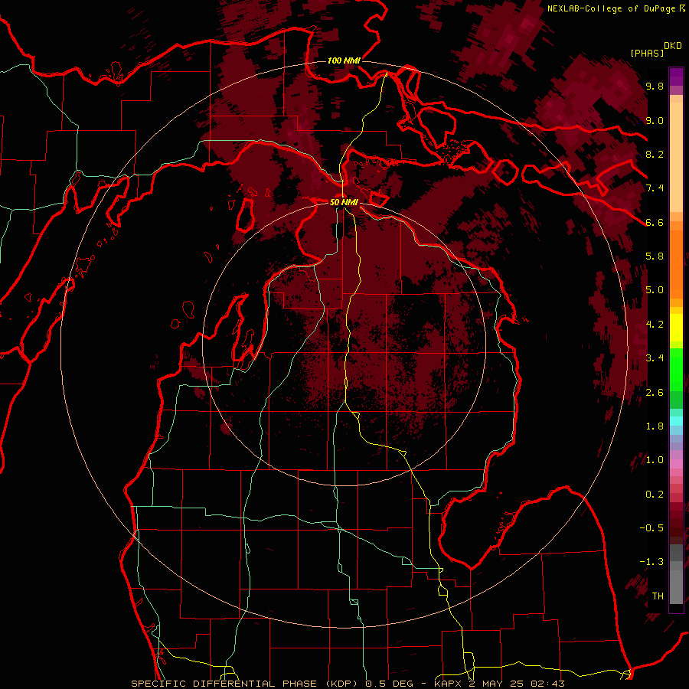
Task: Pick the bright green band of color bar
Action: pos(676,369)
